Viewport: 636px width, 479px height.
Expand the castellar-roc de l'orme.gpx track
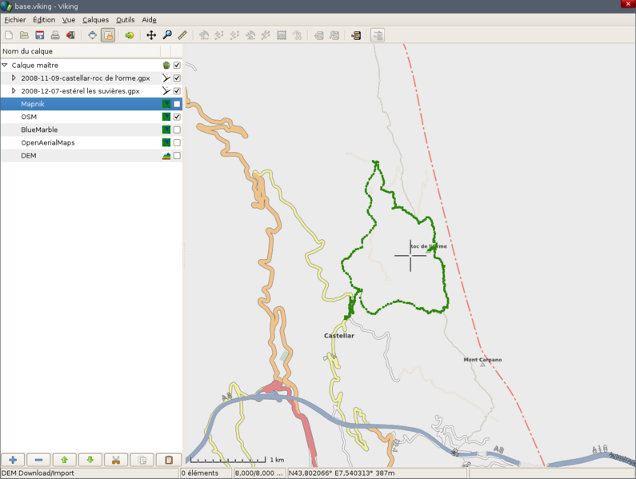pos(14,78)
